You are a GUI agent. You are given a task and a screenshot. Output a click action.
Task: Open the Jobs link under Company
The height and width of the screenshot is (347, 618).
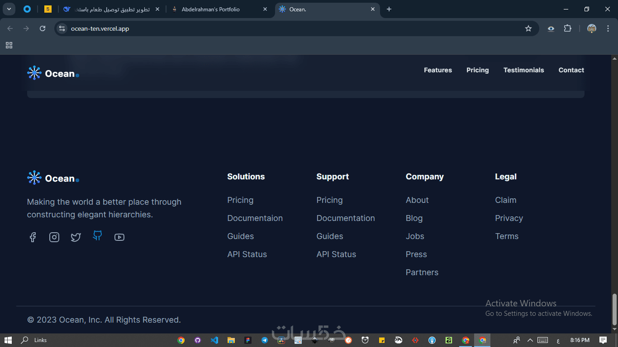[415, 236]
